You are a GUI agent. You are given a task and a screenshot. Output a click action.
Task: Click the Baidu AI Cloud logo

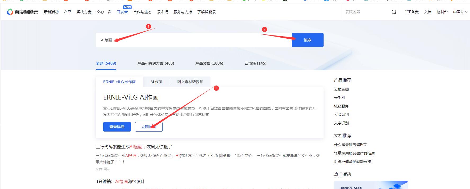pos(23,12)
